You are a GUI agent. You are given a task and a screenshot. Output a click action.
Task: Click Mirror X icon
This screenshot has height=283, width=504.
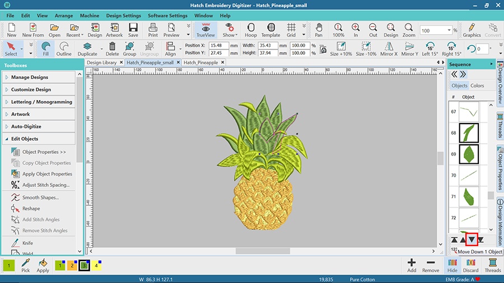388,49
